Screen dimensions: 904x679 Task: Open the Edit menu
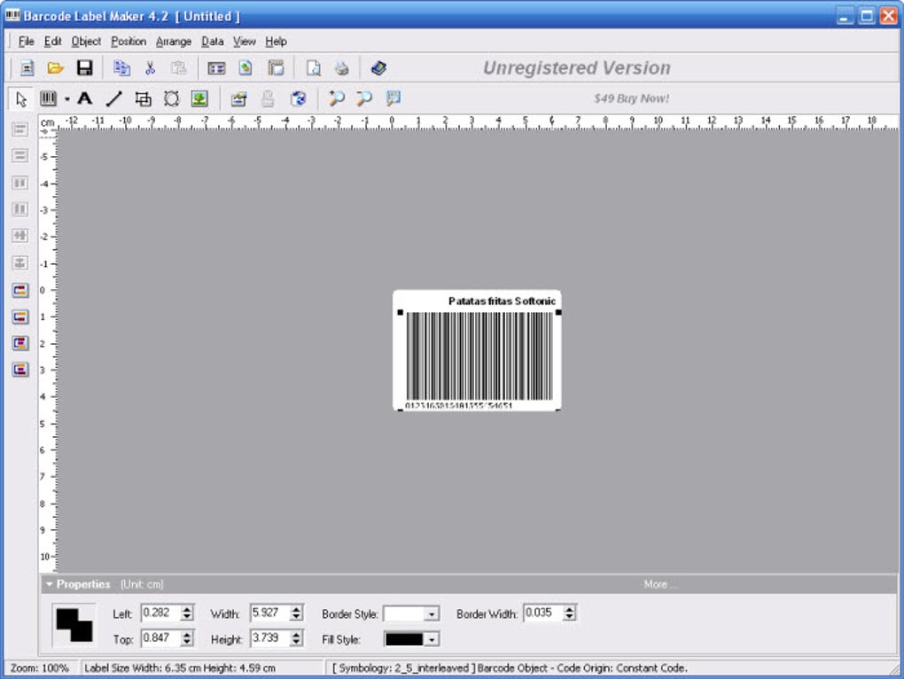[x=52, y=42]
